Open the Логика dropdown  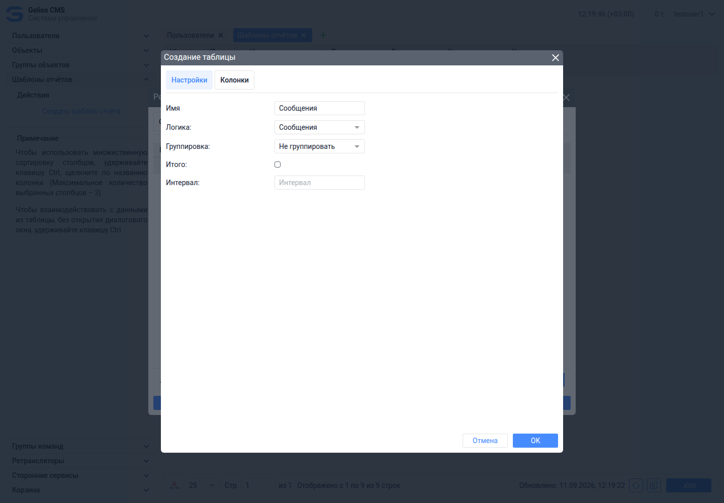[x=320, y=127]
